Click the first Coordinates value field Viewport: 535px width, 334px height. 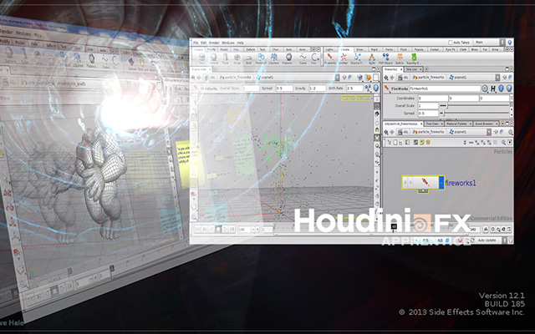432,99
